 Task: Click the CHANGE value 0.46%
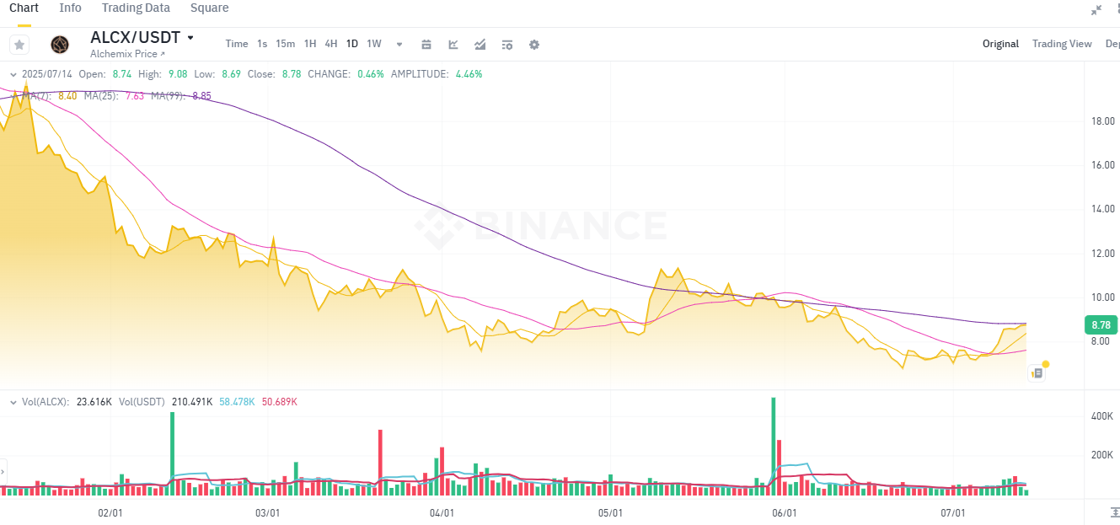click(x=371, y=74)
